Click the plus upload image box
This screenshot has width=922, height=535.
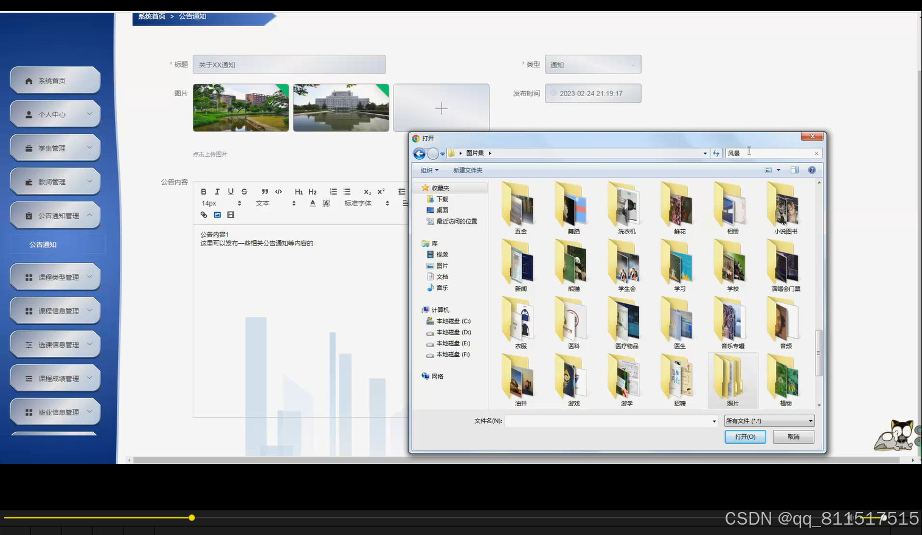[441, 108]
